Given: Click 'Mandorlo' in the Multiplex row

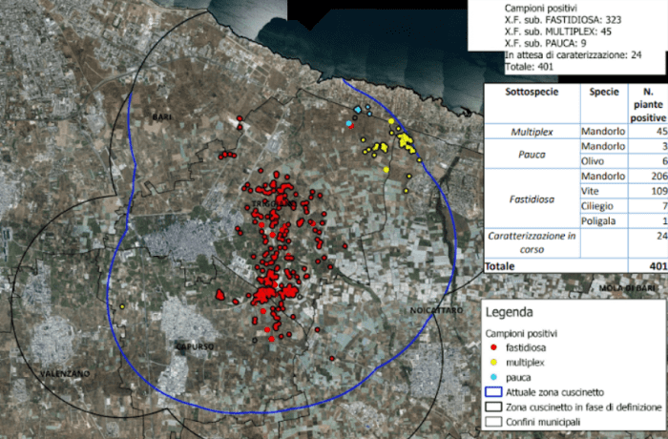Looking at the screenshot, I should [x=603, y=132].
